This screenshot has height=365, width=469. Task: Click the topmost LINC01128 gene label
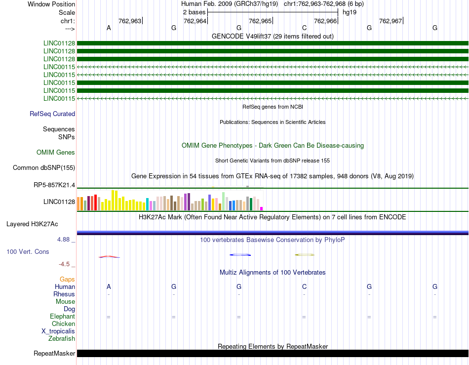click(x=59, y=43)
